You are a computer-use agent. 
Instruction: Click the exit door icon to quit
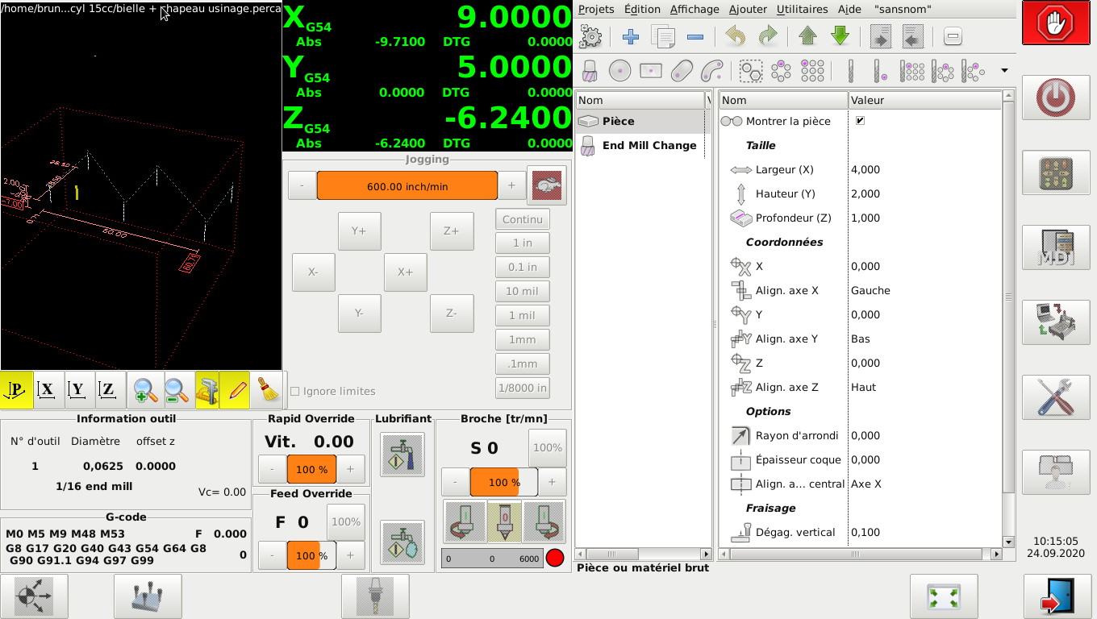pyautogui.click(x=1056, y=596)
